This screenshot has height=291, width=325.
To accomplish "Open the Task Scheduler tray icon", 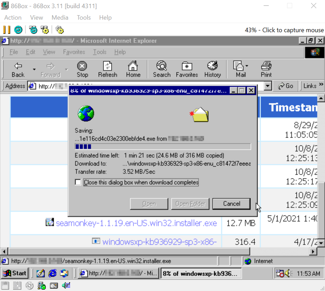I will (x=280, y=274).
